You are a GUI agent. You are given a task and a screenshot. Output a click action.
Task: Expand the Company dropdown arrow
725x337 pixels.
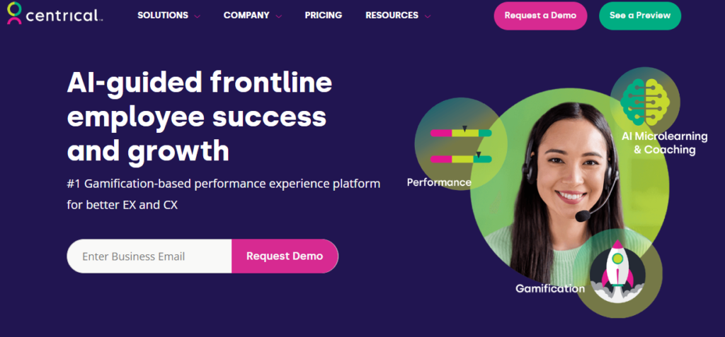pyautogui.click(x=279, y=16)
